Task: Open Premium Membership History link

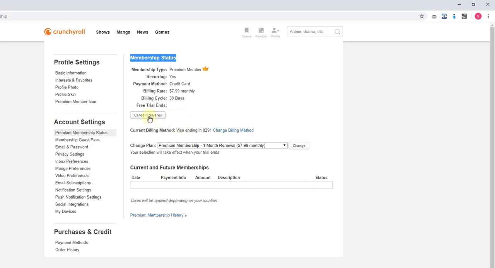Action: coord(158,215)
